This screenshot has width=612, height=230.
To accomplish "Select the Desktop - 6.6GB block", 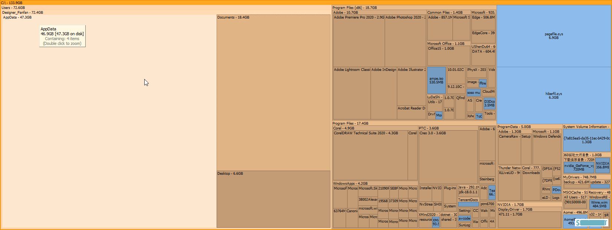I will tap(273, 199).
